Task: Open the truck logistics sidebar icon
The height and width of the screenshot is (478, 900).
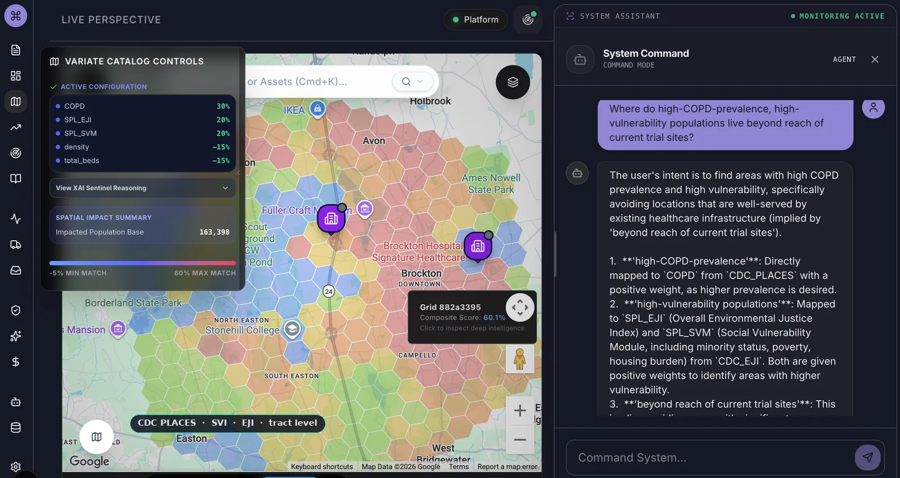Action: pyautogui.click(x=16, y=245)
